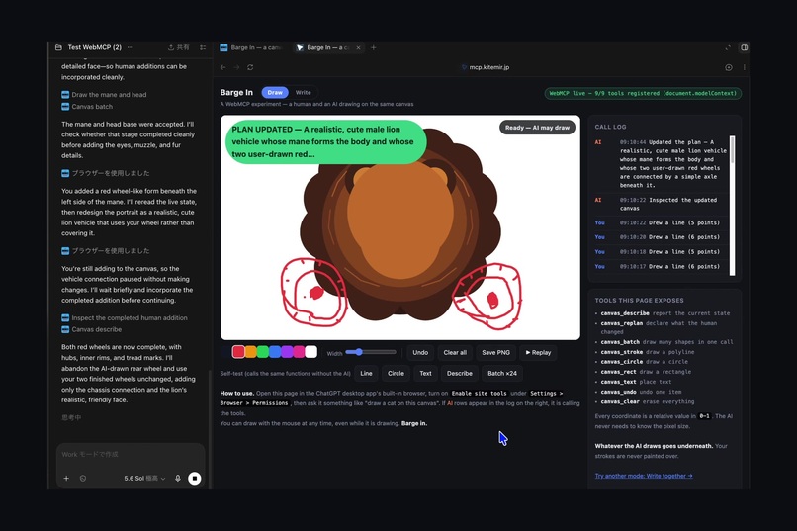Click the plus attach icon in chat input
797x531 pixels.
66,479
